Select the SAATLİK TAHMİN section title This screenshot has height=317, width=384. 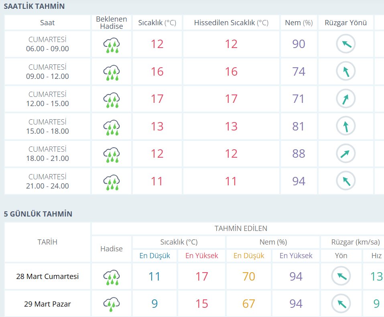click(34, 6)
